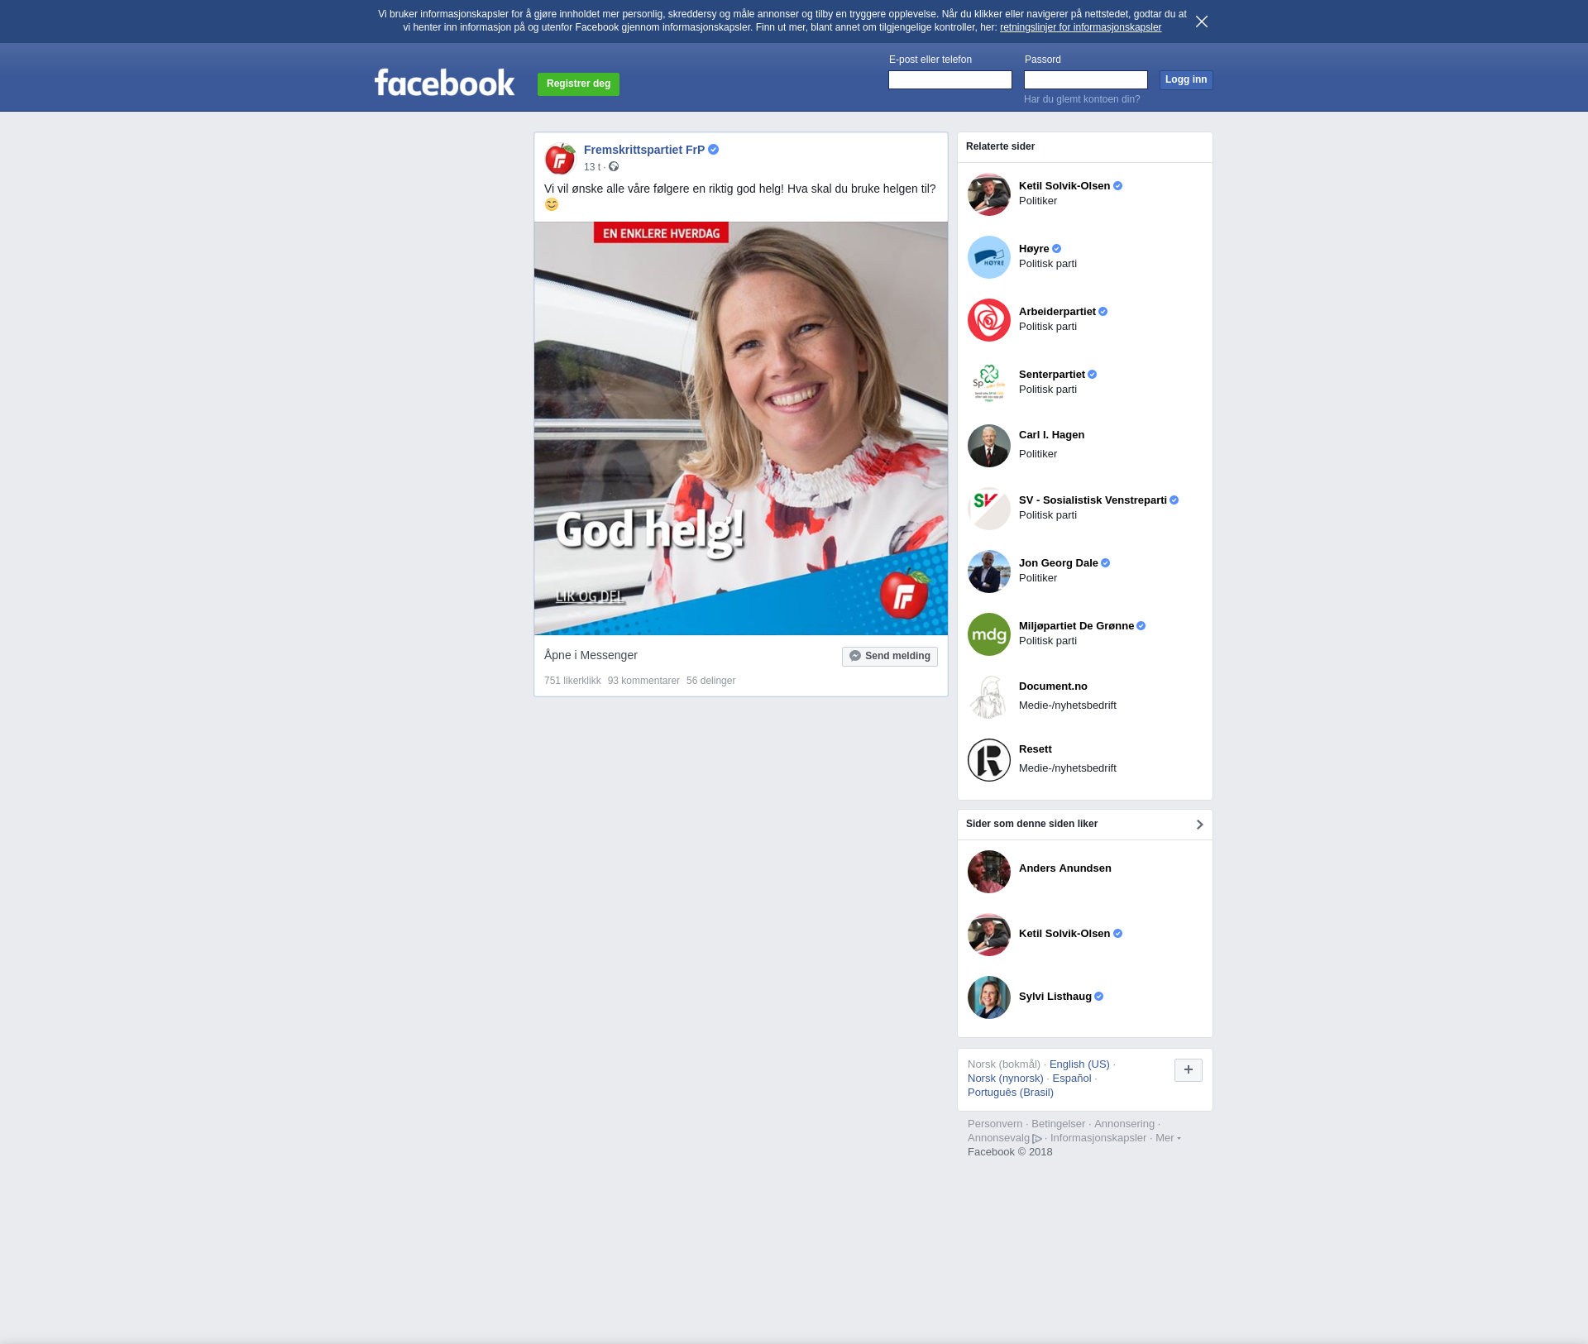Open Arbeiderpartiet page name link

click(x=1057, y=312)
